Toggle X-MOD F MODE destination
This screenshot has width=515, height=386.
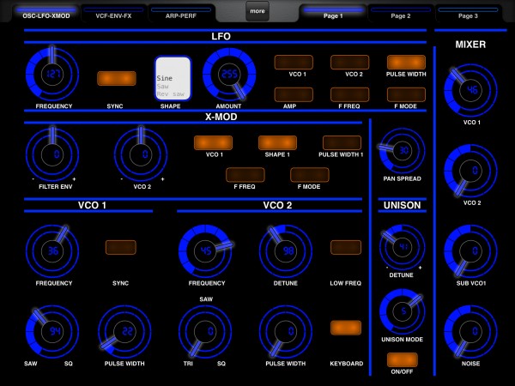point(310,175)
